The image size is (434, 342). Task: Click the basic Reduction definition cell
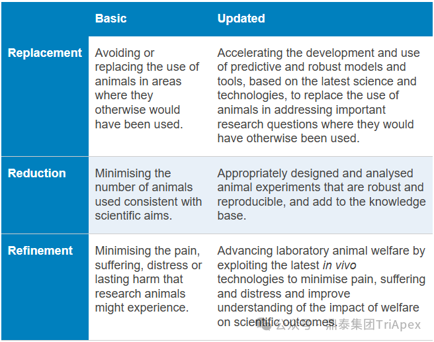pos(148,194)
